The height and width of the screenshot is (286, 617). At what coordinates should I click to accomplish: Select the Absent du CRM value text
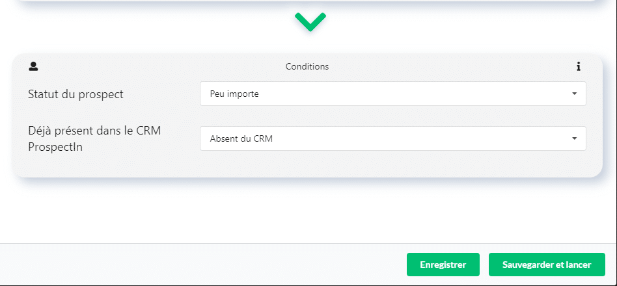tap(241, 138)
